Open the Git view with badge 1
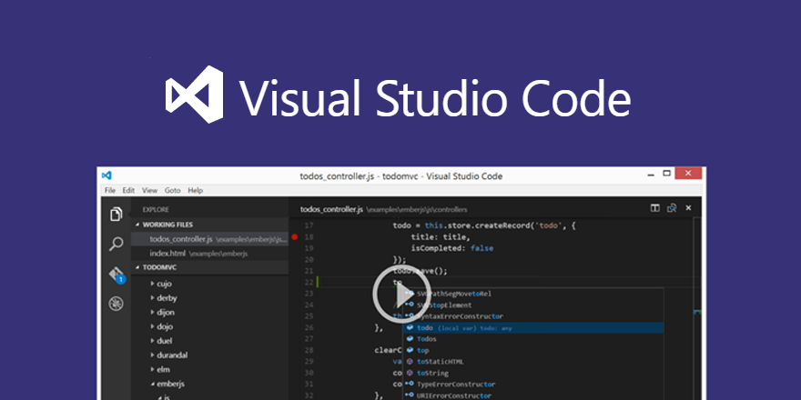This screenshot has height=400, width=801. point(117,275)
